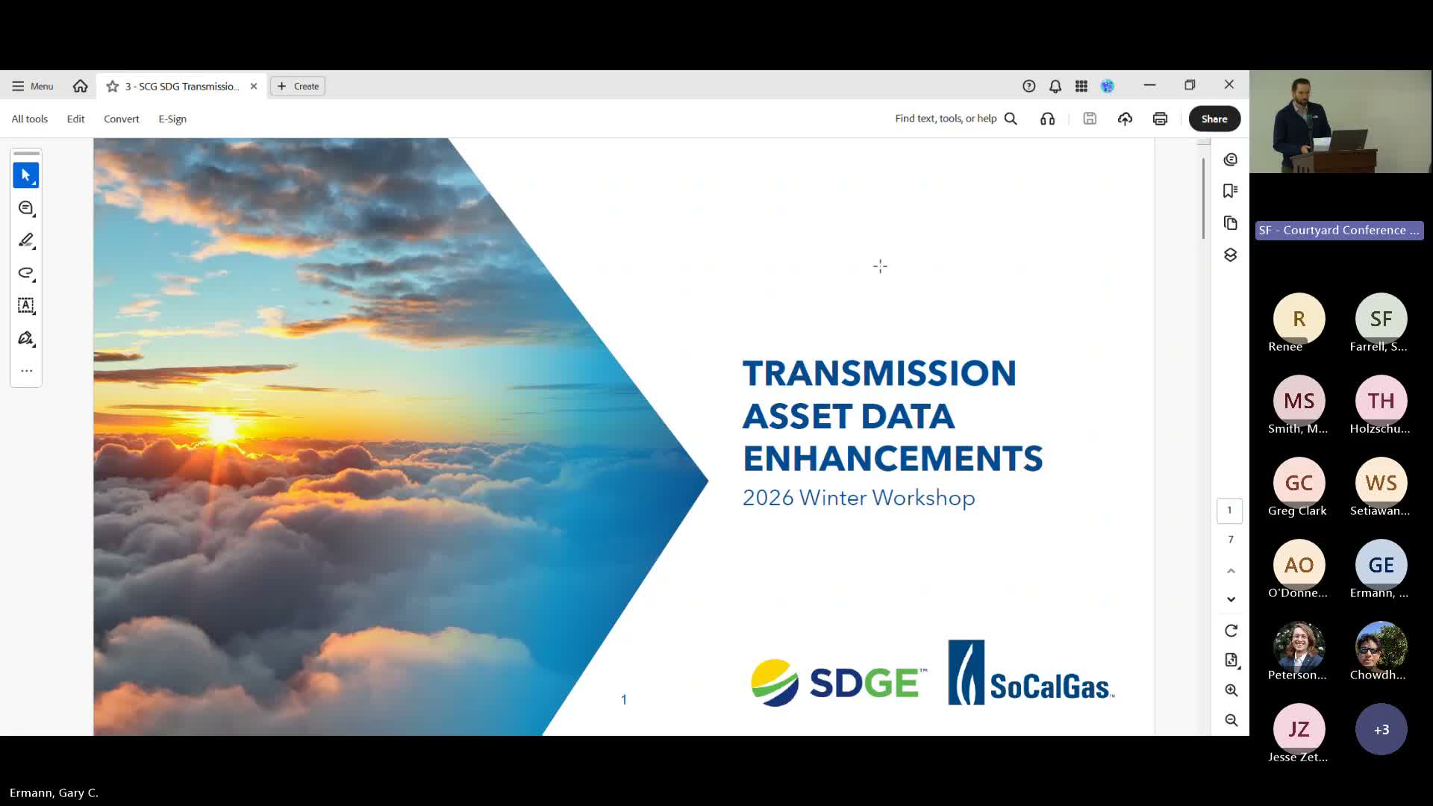The image size is (1433, 806).
Task: Expand more tools ellipsis in left toolbar
Action: click(26, 371)
